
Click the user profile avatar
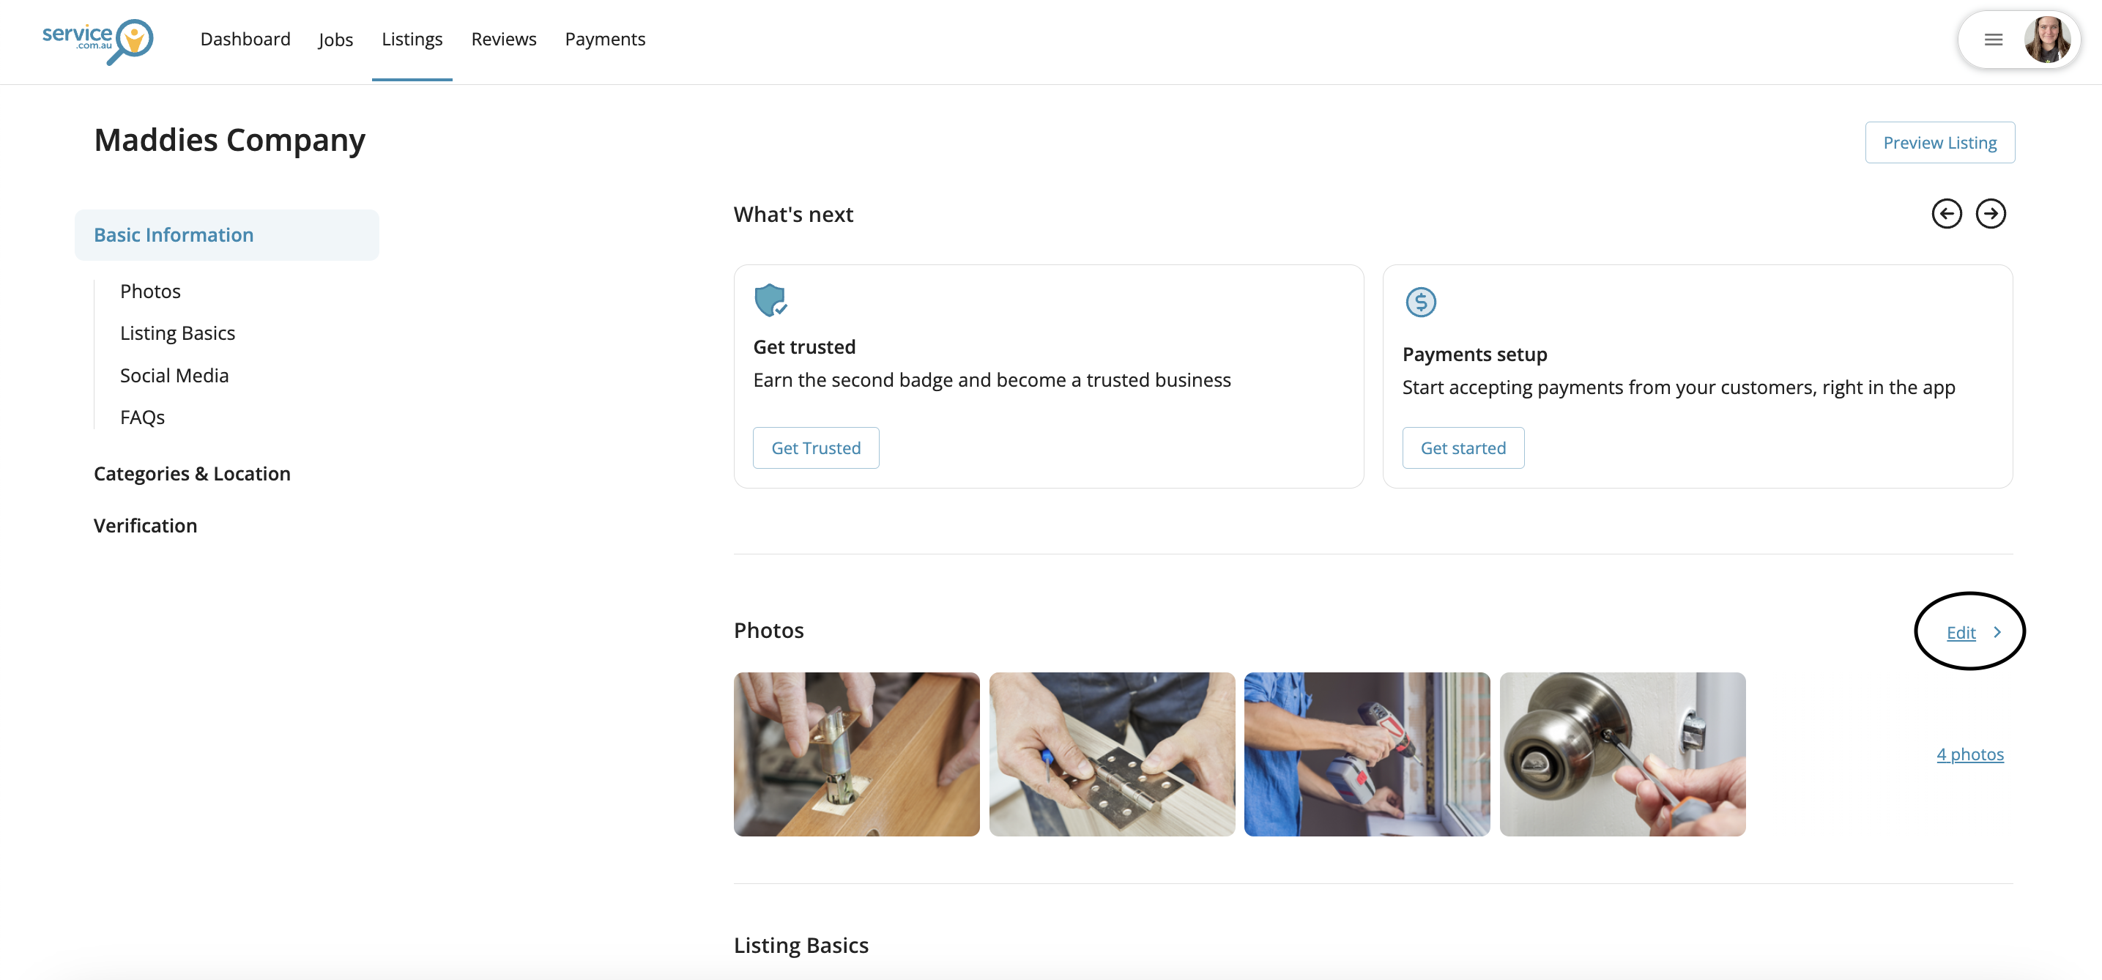(2046, 39)
